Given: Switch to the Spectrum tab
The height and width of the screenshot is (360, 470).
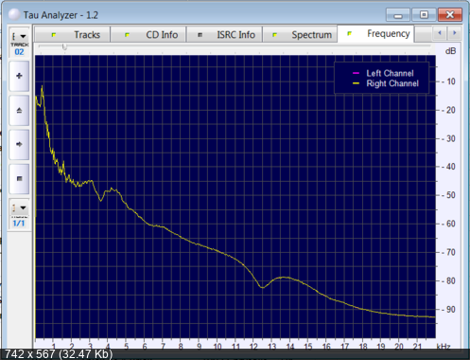Looking at the screenshot, I should [x=300, y=34].
